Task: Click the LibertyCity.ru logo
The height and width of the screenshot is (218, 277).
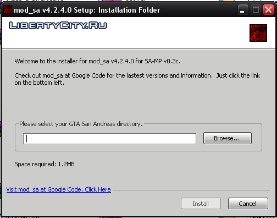Action: pos(58,25)
